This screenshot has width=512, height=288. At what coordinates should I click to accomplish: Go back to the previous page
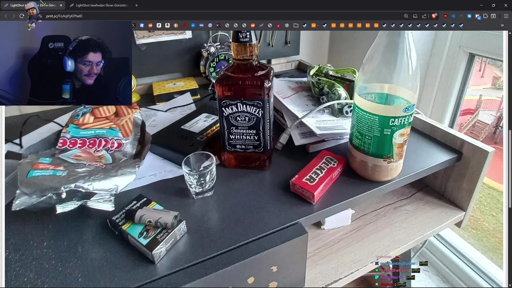(6, 16)
